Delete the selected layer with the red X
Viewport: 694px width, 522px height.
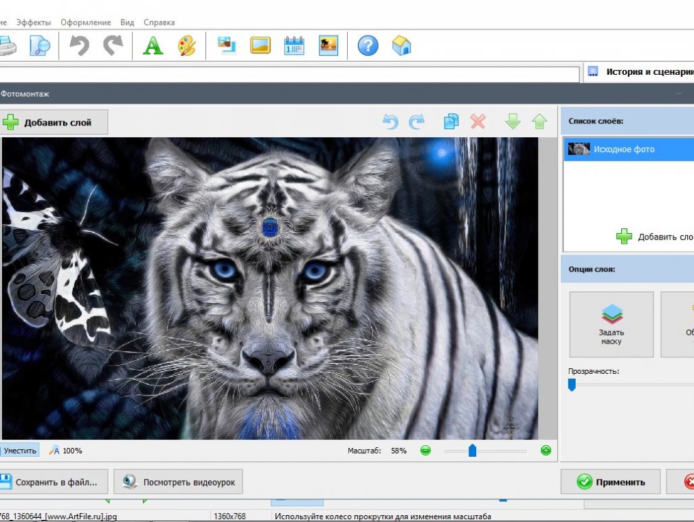[478, 121]
